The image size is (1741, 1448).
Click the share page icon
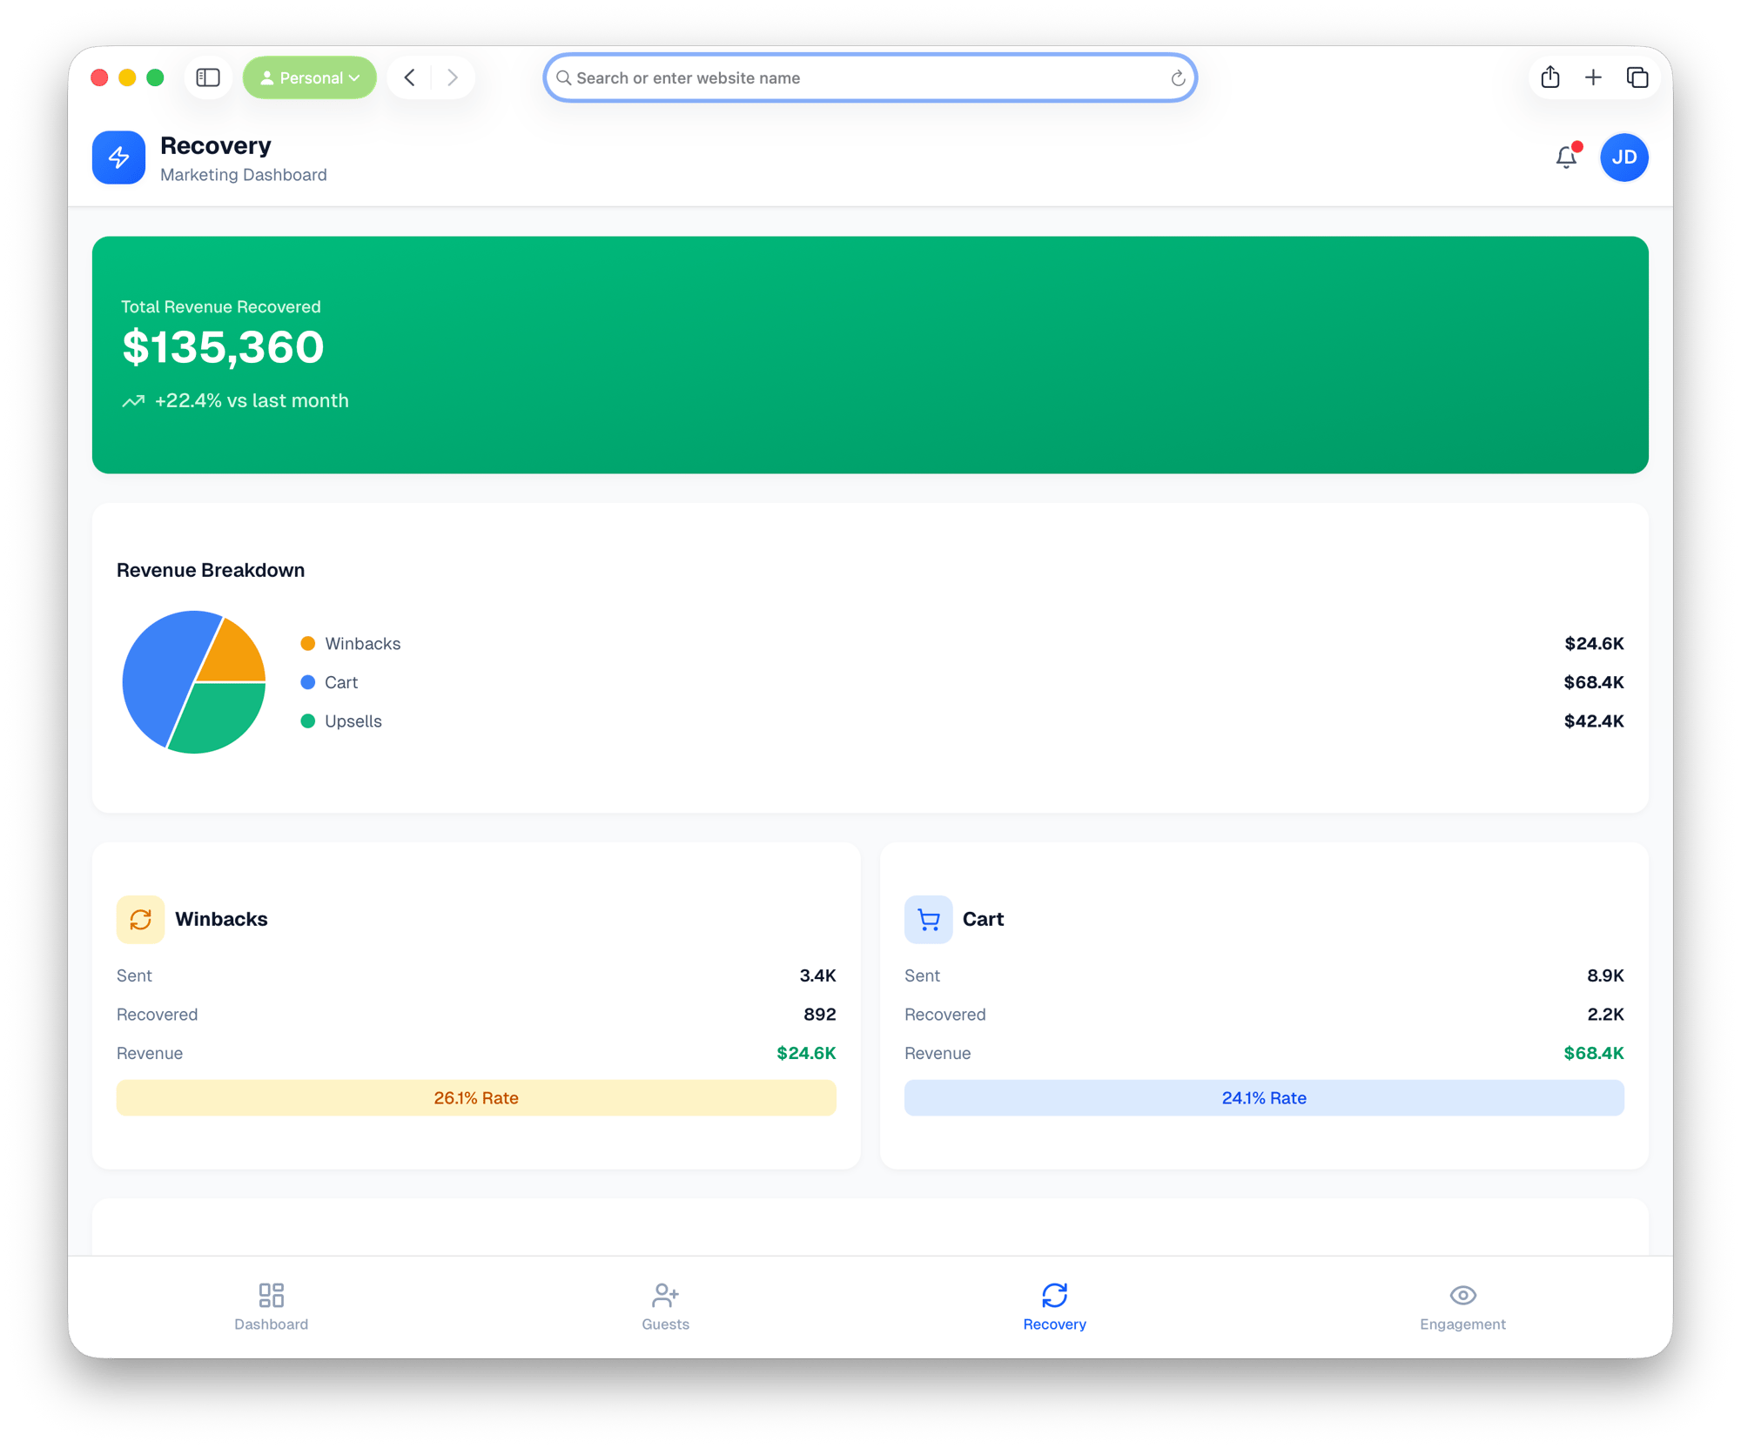(1550, 78)
